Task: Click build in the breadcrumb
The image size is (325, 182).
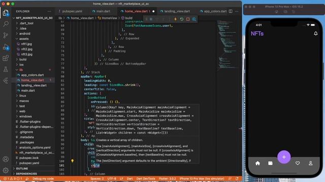Action: point(128,18)
